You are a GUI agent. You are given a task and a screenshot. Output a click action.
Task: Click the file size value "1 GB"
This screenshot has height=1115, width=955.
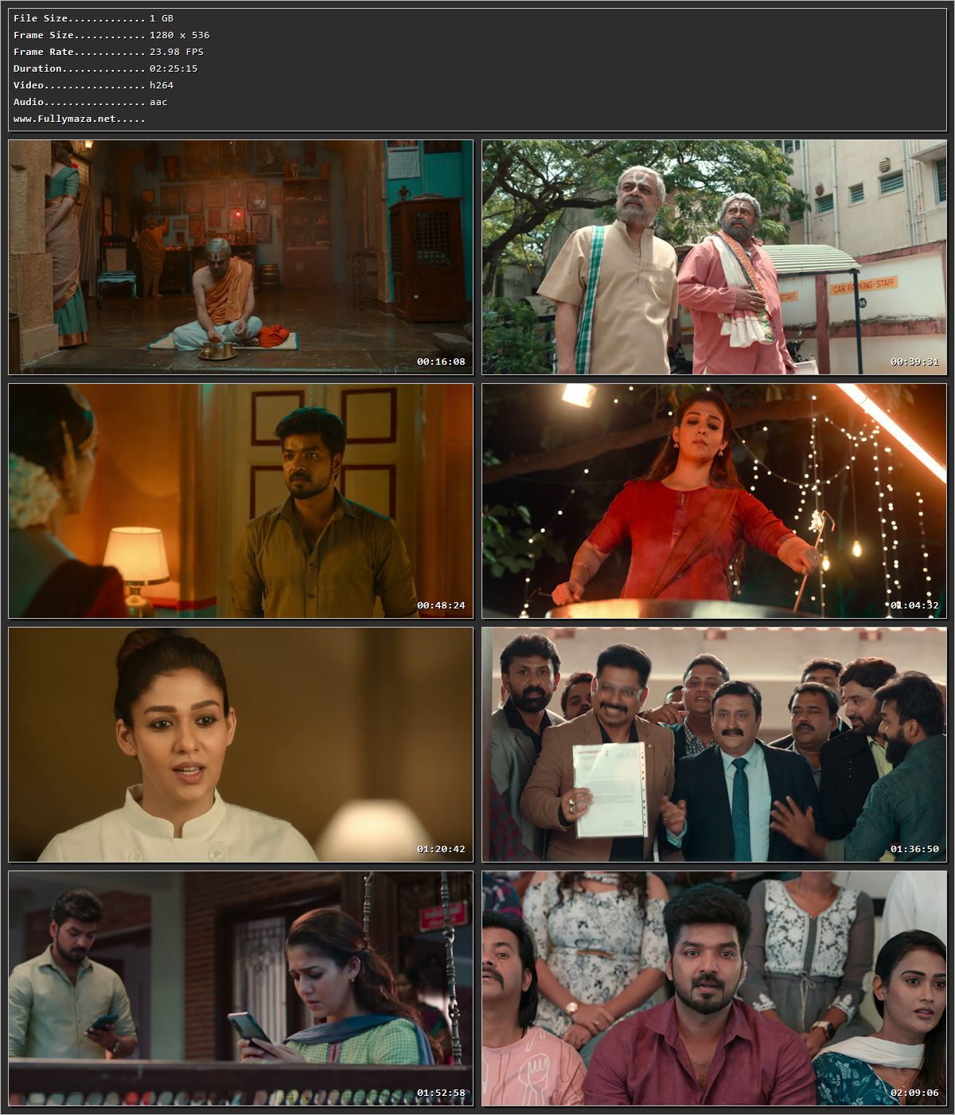tap(162, 18)
